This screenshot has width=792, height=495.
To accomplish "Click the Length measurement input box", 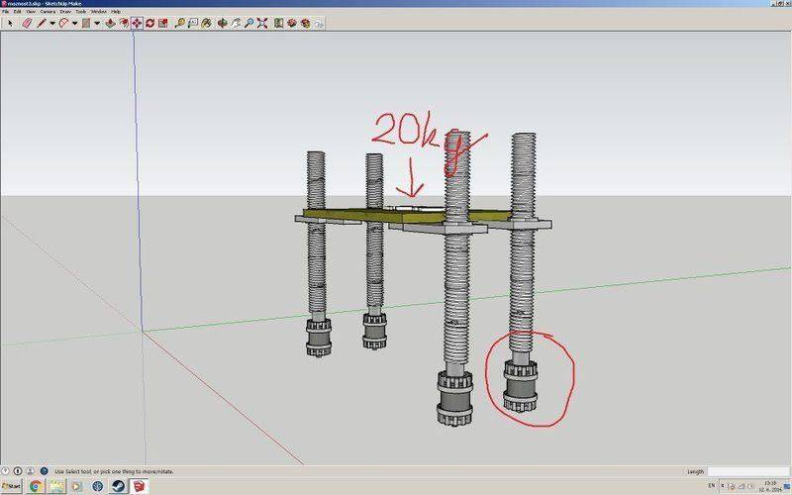I will 745,471.
